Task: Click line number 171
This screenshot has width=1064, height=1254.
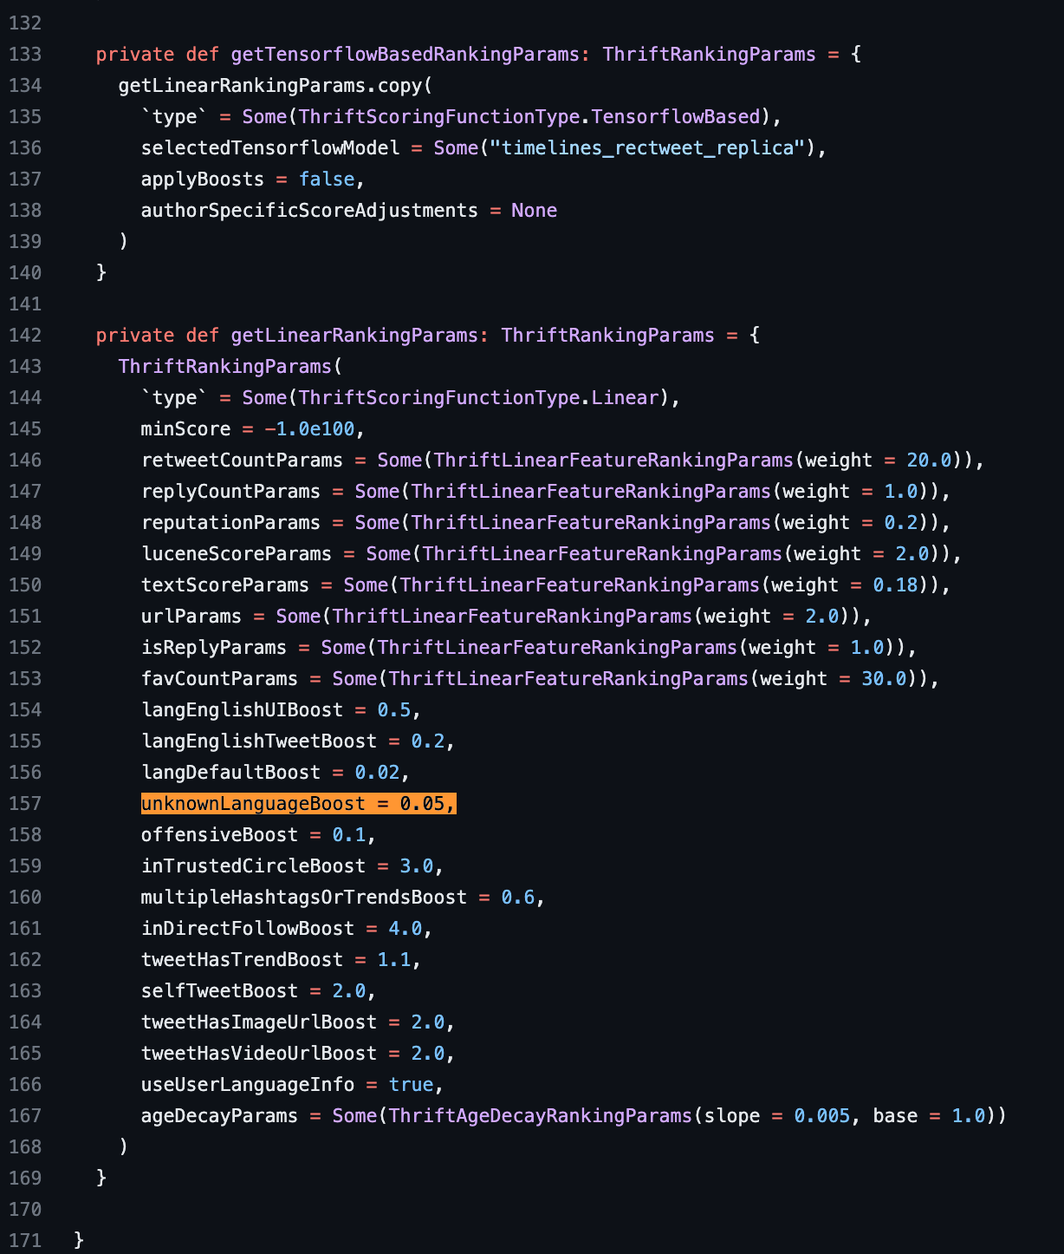Action: (25, 1241)
